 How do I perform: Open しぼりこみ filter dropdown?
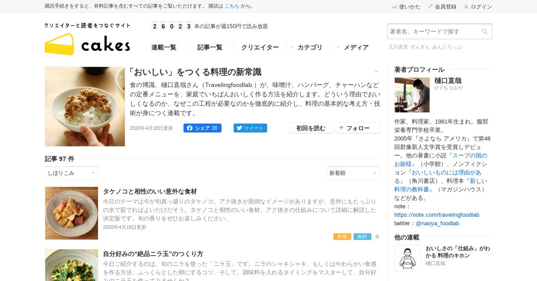72,173
